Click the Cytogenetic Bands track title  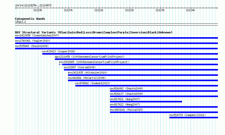pyautogui.click(x=30, y=19)
